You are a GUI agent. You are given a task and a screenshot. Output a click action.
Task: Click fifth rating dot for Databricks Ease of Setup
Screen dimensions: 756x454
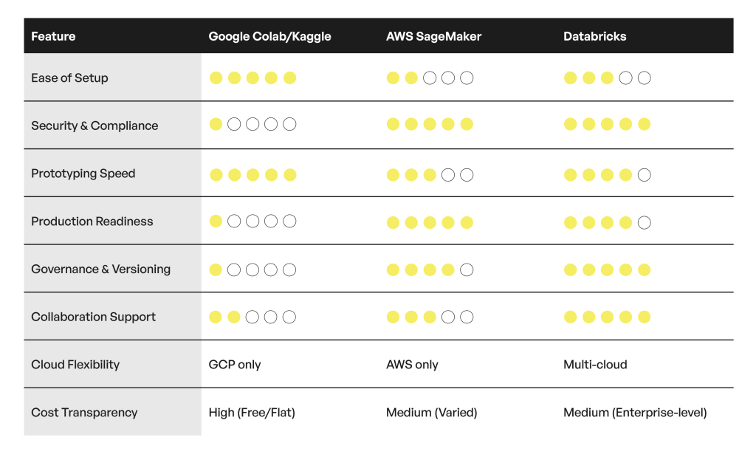click(645, 78)
